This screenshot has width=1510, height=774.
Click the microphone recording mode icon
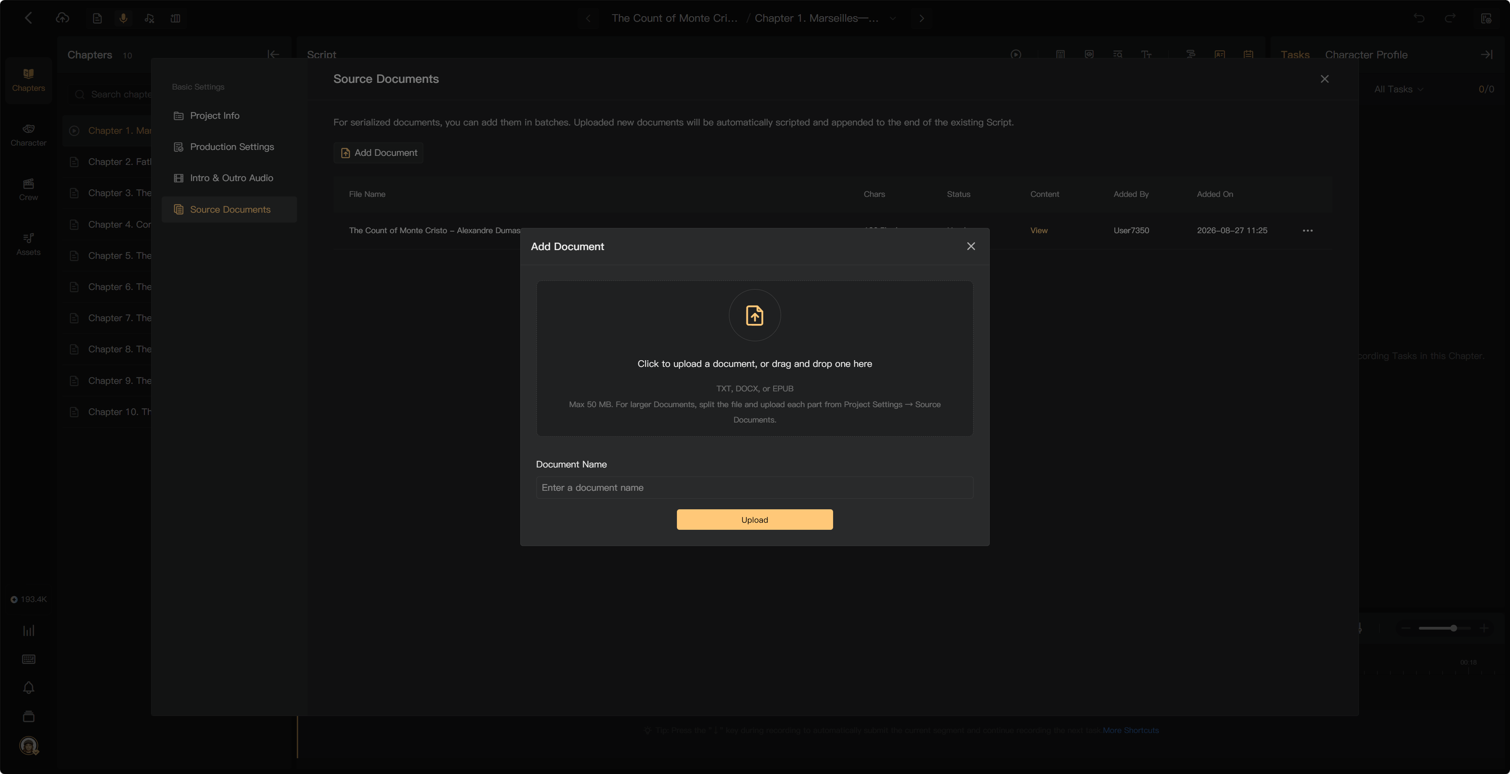click(123, 18)
